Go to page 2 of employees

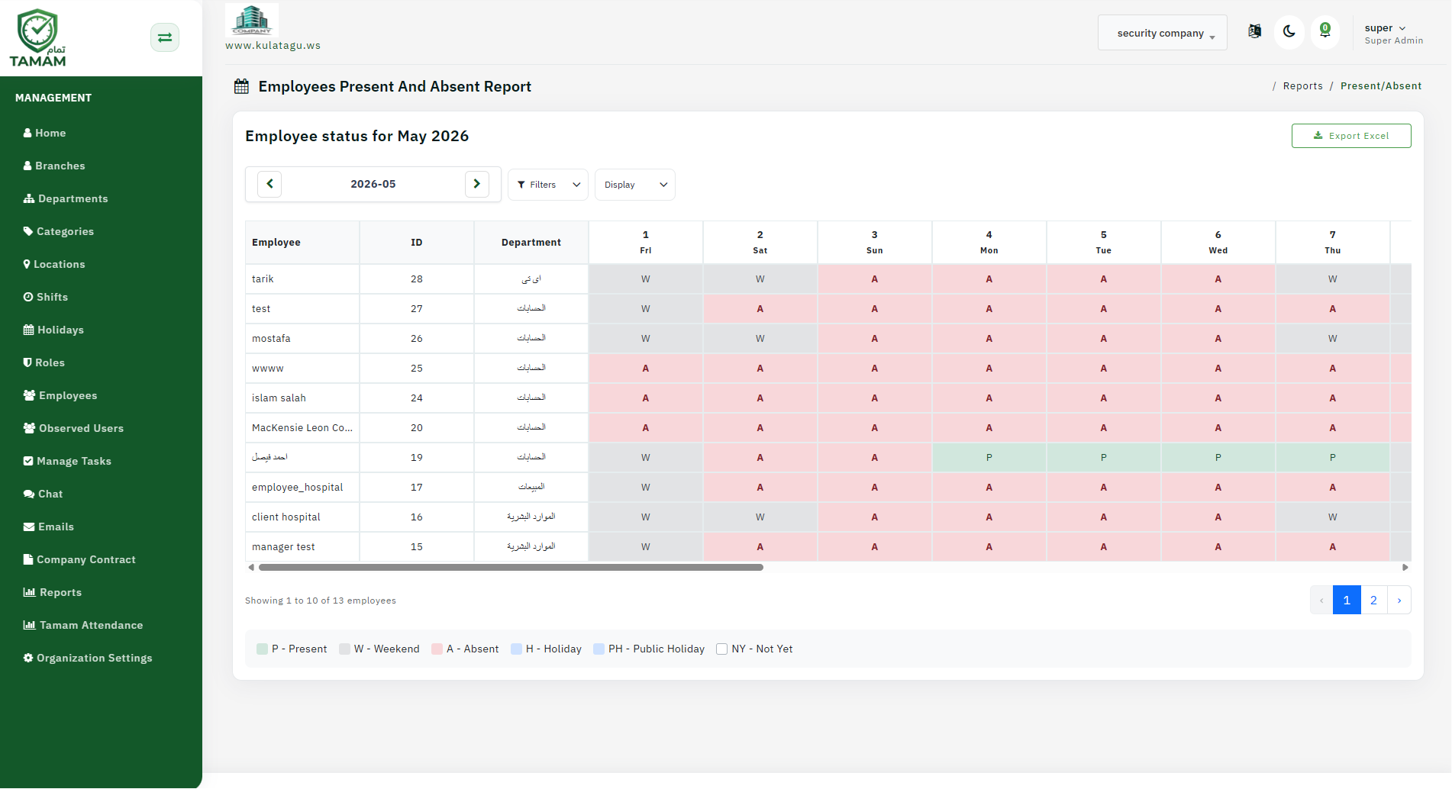pos(1373,600)
